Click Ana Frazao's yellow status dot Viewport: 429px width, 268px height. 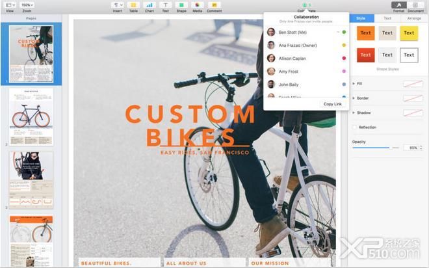(x=344, y=45)
